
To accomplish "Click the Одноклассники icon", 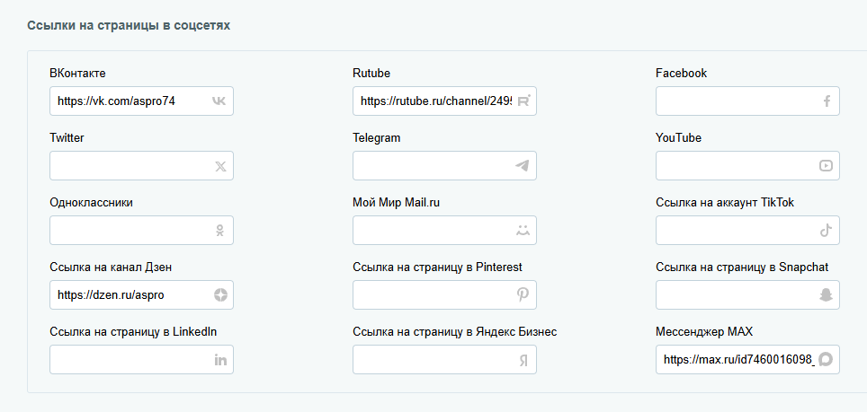I will (x=220, y=231).
